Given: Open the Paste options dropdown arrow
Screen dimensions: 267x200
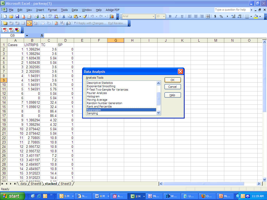Looking at the screenshot, I should tap(80, 16).
